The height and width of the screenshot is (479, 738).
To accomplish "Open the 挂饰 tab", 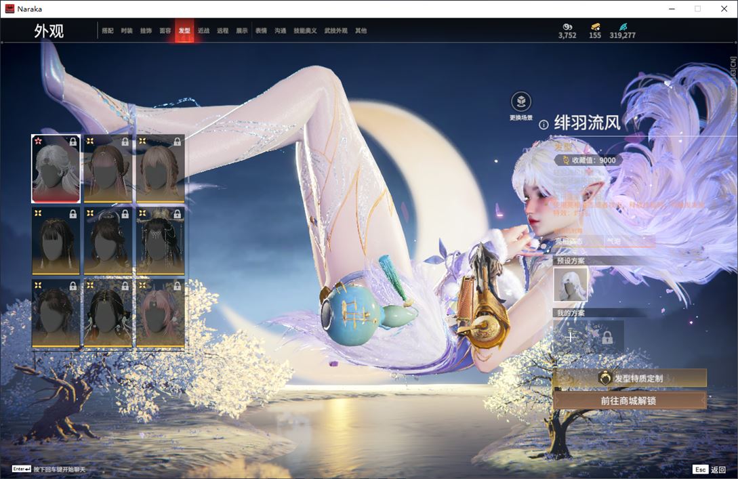I will pos(146,30).
